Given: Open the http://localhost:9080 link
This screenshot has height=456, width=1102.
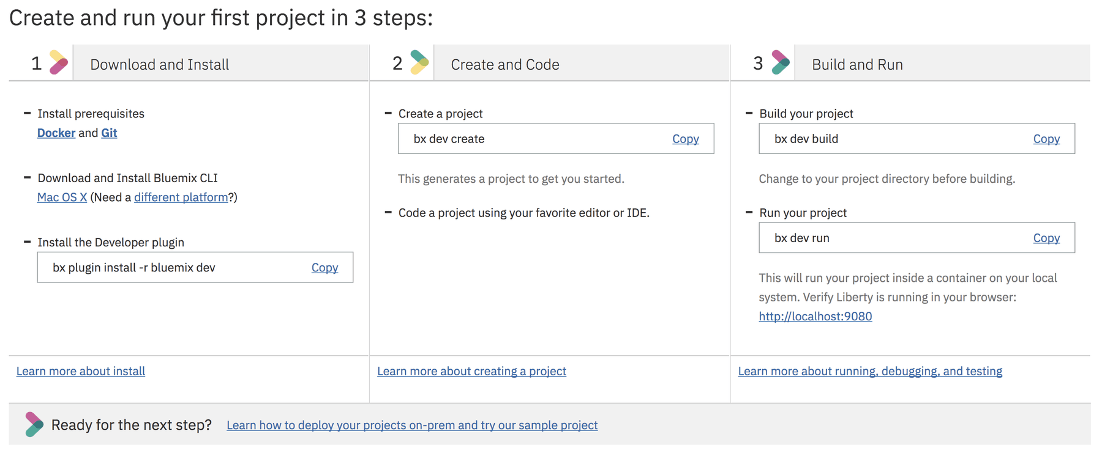Looking at the screenshot, I should pyautogui.click(x=815, y=316).
